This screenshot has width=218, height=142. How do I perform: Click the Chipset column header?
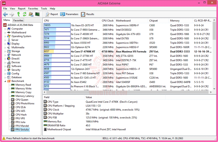point(158,21)
